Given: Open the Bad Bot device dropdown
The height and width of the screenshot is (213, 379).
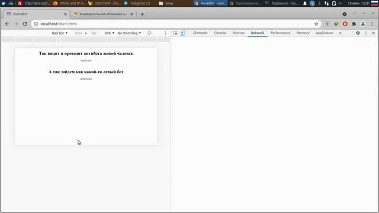Looking at the screenshot, I should 60,33.
